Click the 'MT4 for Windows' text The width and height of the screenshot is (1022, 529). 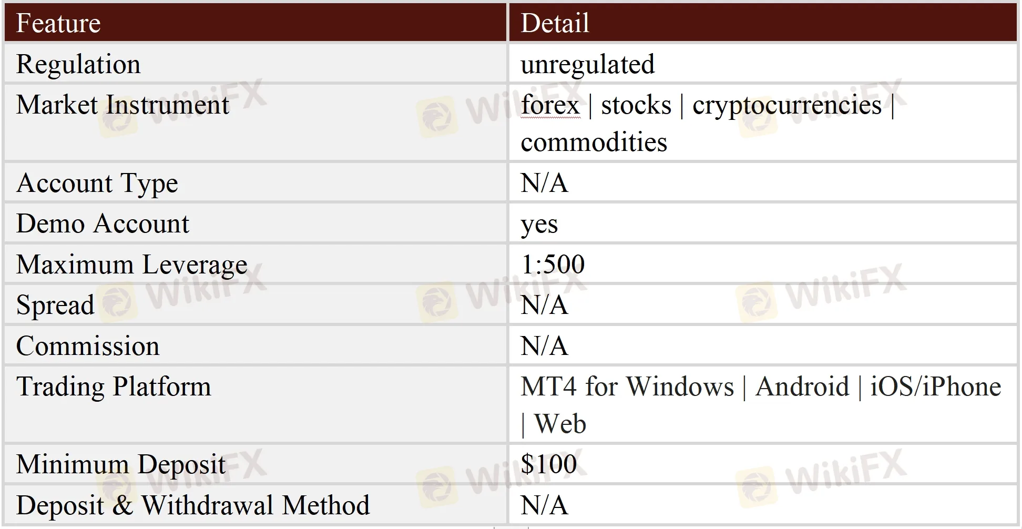click(627, 386)
